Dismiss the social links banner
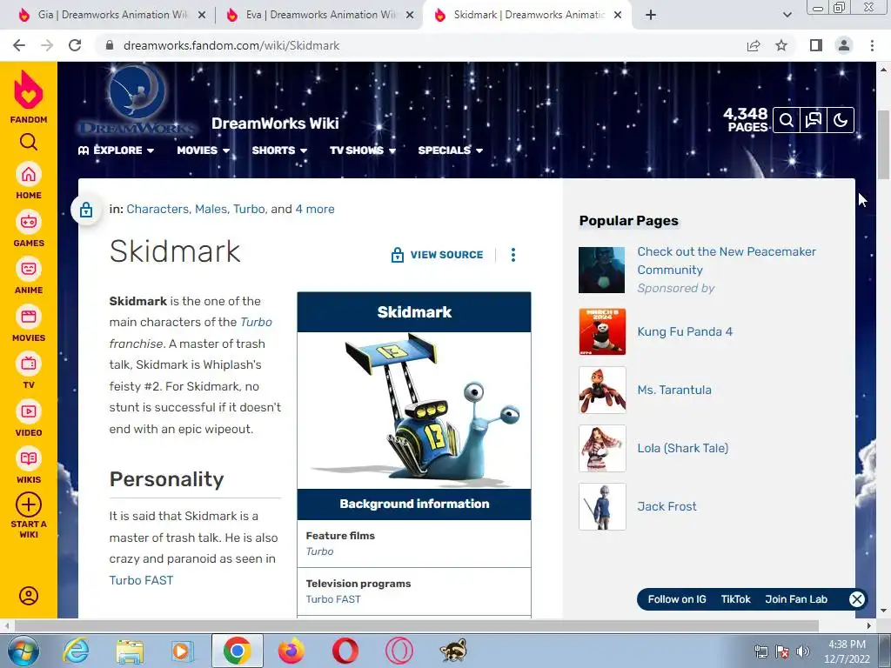The image size is (891, 668). pyautogui.click(x=857, y=599)
